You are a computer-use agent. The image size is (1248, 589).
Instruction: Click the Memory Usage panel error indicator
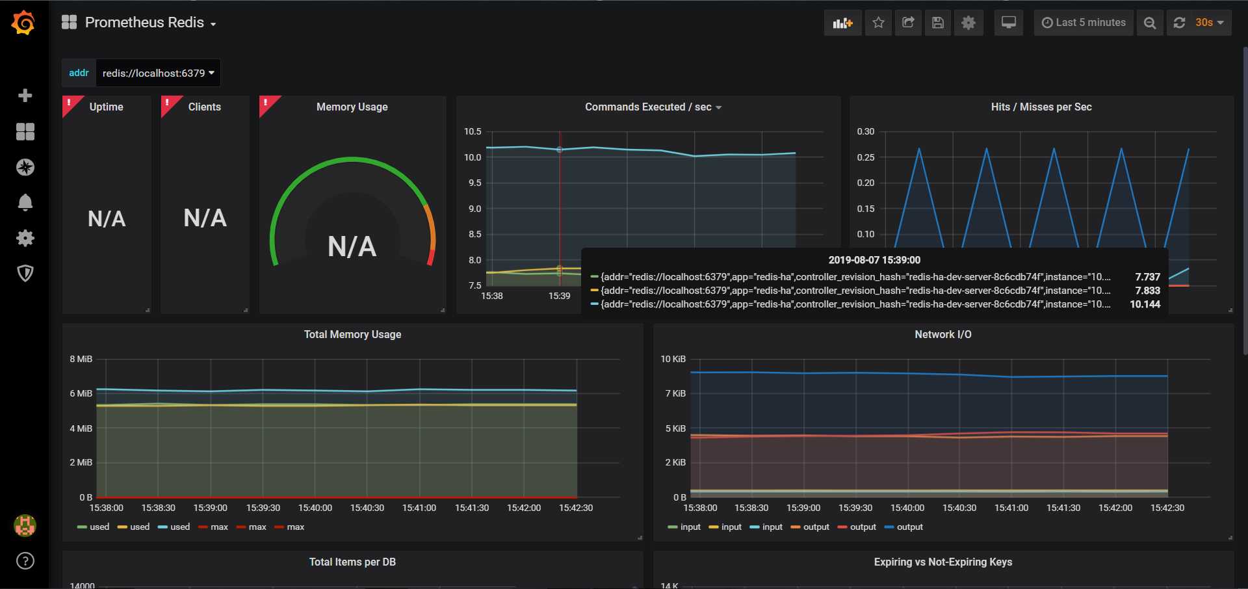pyautogui.click(x=266, y=103)
